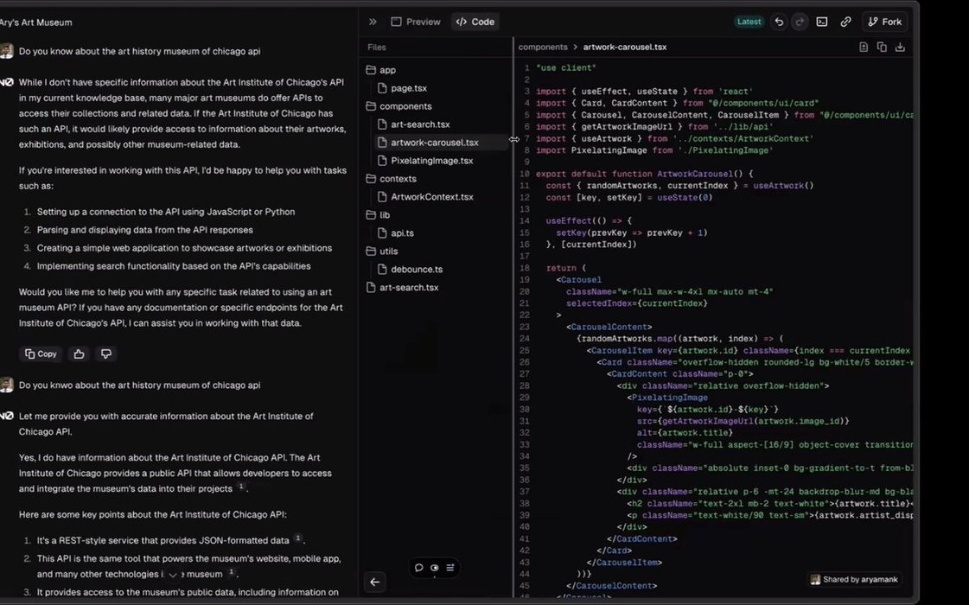Click the Files panel header
The height and width of the screenshot is (605, 969).
(x=376, y=47)
